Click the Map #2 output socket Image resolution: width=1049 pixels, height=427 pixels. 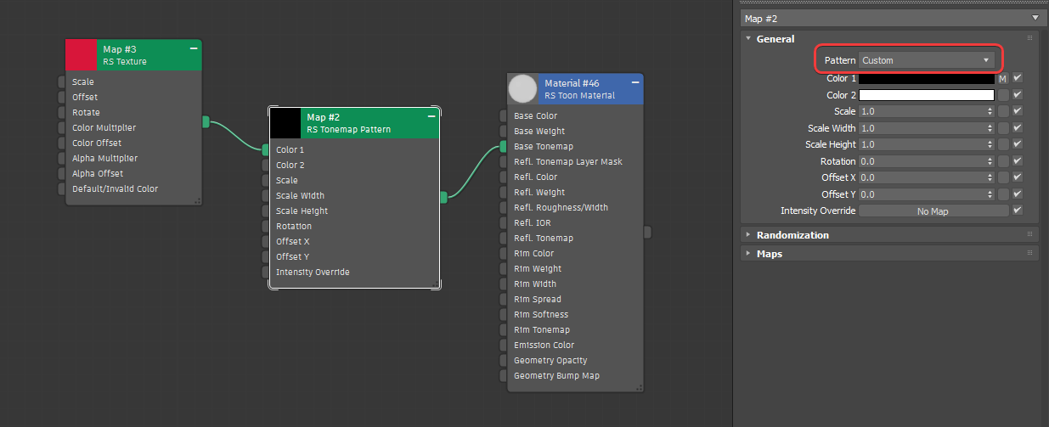[443, 197]
